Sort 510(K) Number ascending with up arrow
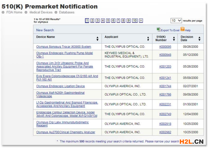The height and width of the screenshot is (149, 208). 173,37
